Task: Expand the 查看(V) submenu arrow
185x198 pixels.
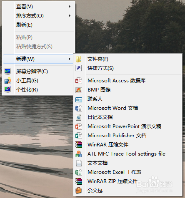Action: click(70, 7)
